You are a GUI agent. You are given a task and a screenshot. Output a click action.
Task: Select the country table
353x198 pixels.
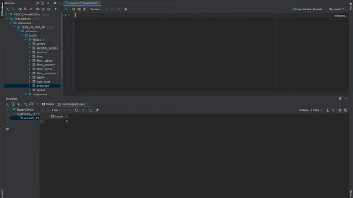tap(42, 52)
